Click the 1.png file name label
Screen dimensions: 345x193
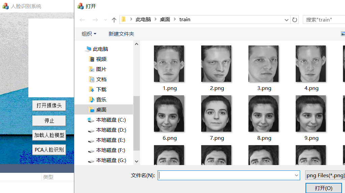coord(170,88)
